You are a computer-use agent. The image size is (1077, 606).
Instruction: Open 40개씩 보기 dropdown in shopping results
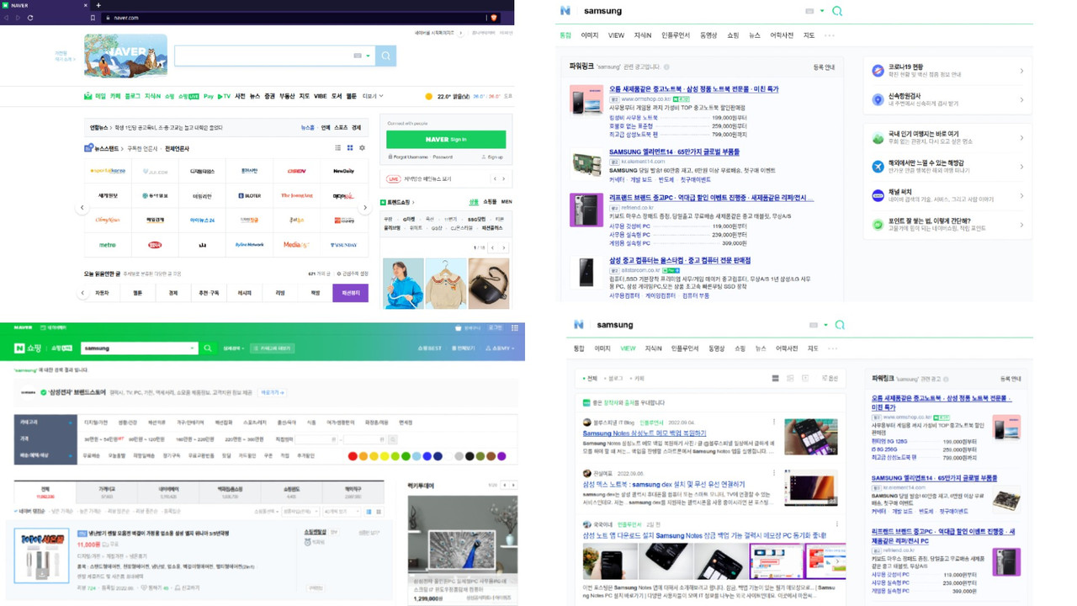tap(343, 511)
